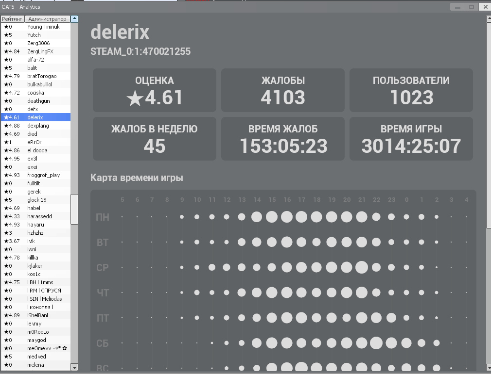Click the ЖАЛОБЫ 4103 card

282,90
